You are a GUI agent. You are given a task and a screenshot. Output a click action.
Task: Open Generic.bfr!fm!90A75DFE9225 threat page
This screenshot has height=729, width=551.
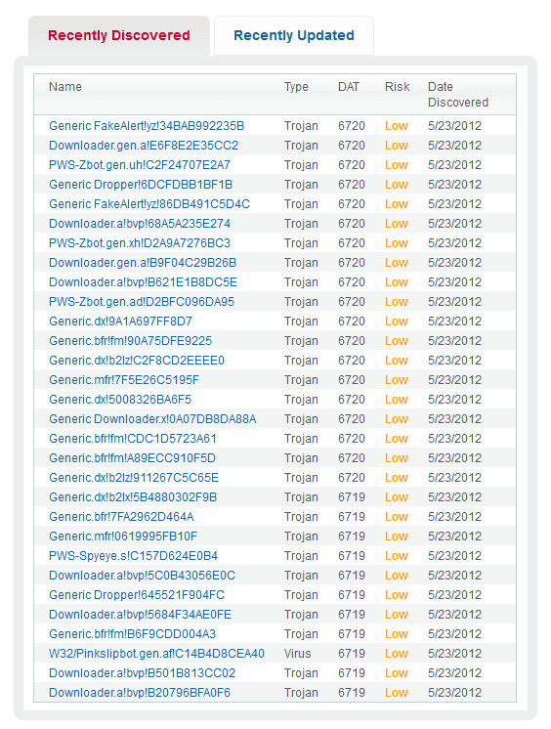130,341
